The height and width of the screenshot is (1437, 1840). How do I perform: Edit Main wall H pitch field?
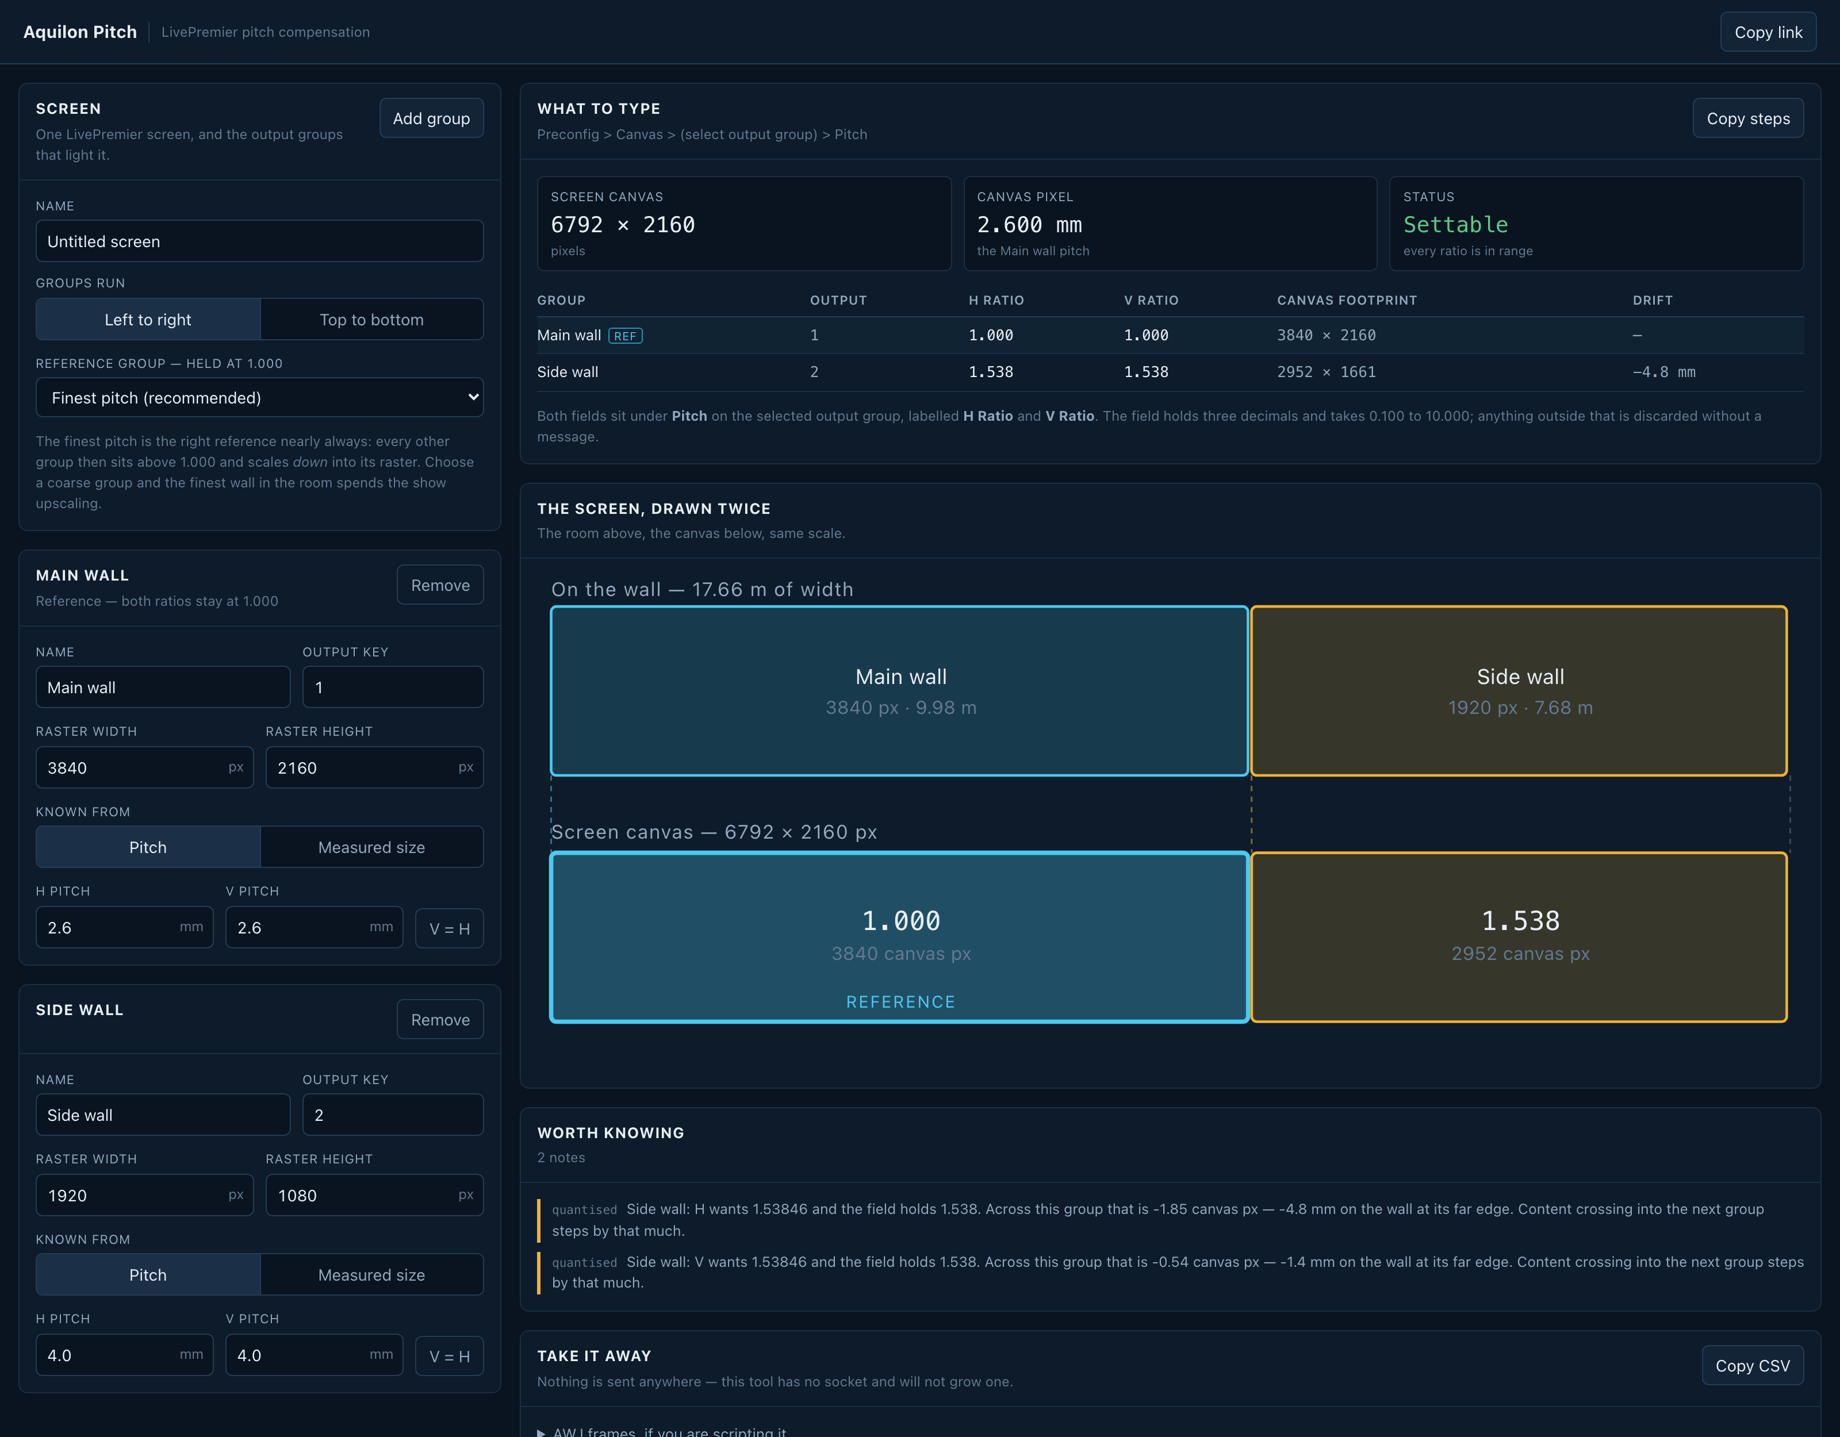pos(125,927)
